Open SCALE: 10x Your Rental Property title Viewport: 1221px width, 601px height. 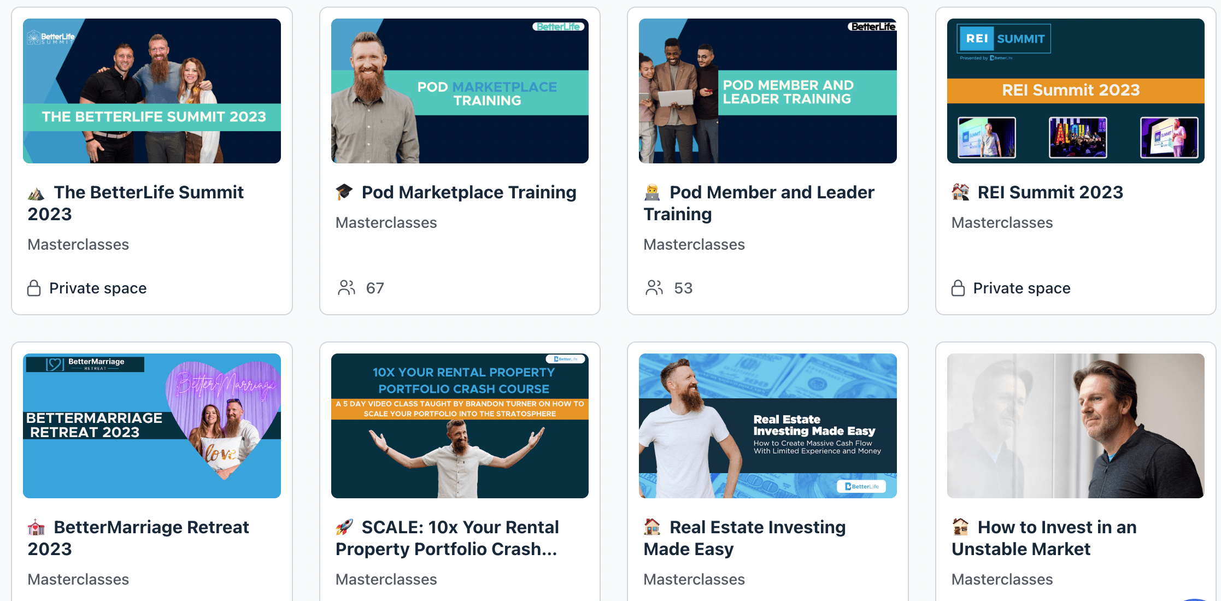(447, 538)
